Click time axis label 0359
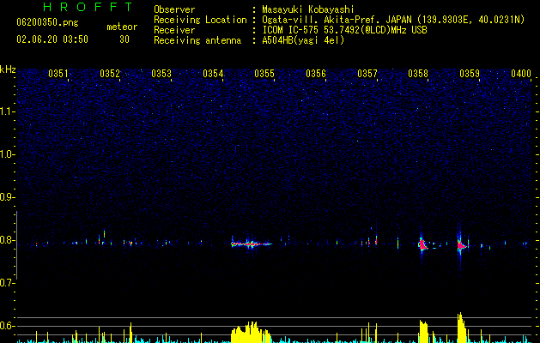Viewport: 540px width, 343px height. pyautogui.click(x=470, y=74)
